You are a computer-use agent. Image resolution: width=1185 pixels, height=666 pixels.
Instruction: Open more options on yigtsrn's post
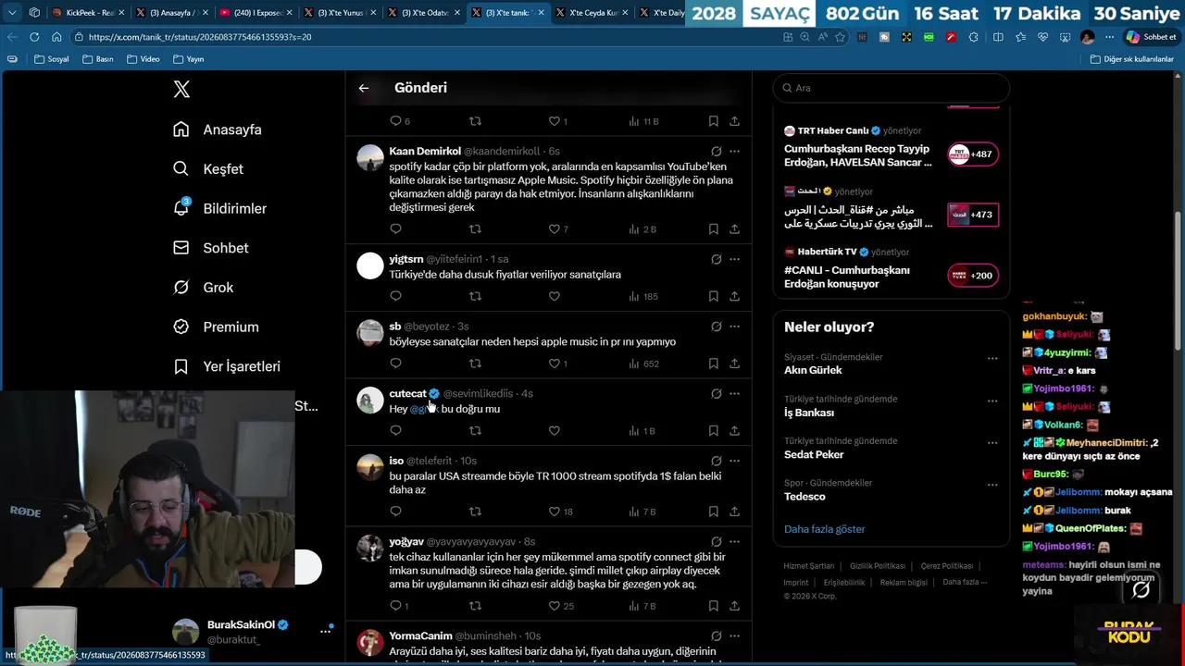(734, 259)
